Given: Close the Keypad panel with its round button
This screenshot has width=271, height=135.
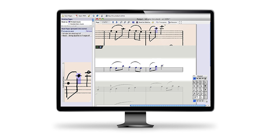Looking at the screenshot, I should 194,76.
